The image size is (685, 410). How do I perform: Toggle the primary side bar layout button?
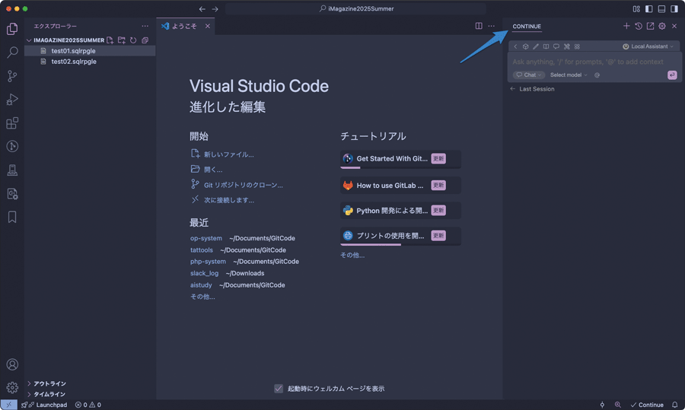pyautogui.click(x=648, y=9)
